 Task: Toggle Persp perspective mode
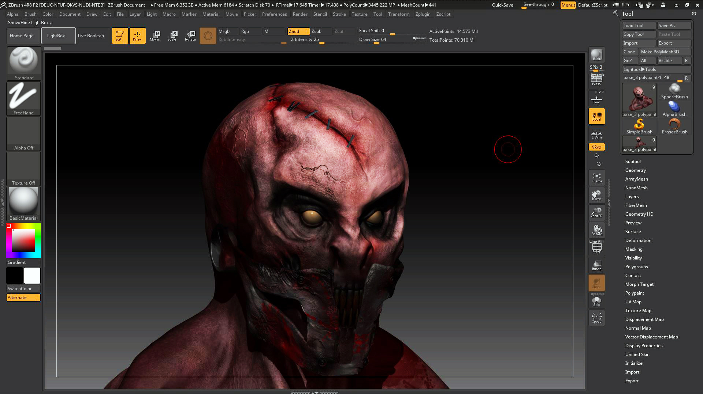tap(596, 80)
